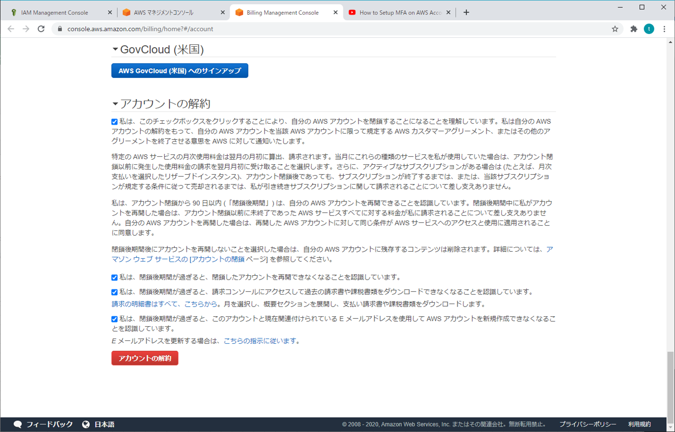Open 利用規約 in the footer
The image size is (675, 432).
[x=639, y=424]
